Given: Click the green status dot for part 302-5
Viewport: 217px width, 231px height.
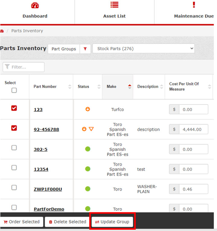Looking at the screenshot, I should pos(88,149).
